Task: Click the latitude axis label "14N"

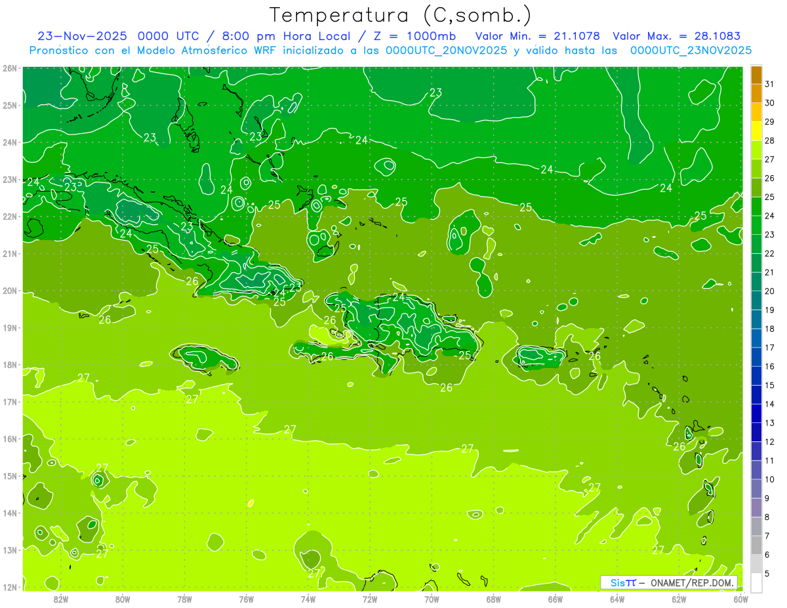Action: click(x=10, y=513)
